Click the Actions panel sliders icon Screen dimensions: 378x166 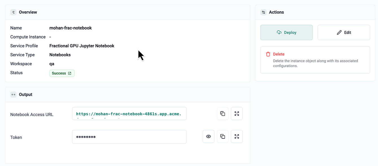coord(263,12)
